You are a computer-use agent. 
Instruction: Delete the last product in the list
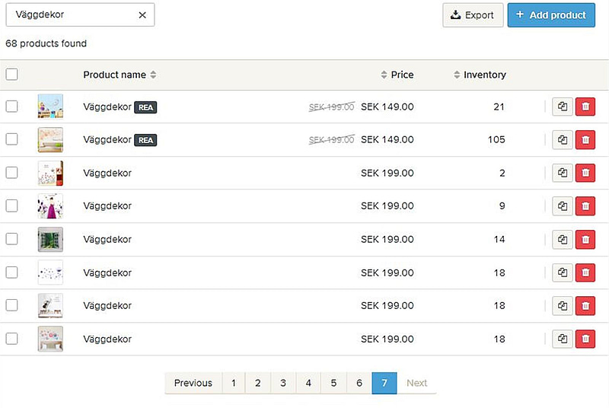[585, 339]
